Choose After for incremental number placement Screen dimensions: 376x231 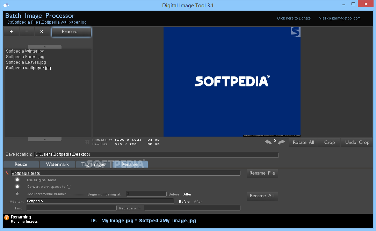pyautogui.click(x=187, y=194)
